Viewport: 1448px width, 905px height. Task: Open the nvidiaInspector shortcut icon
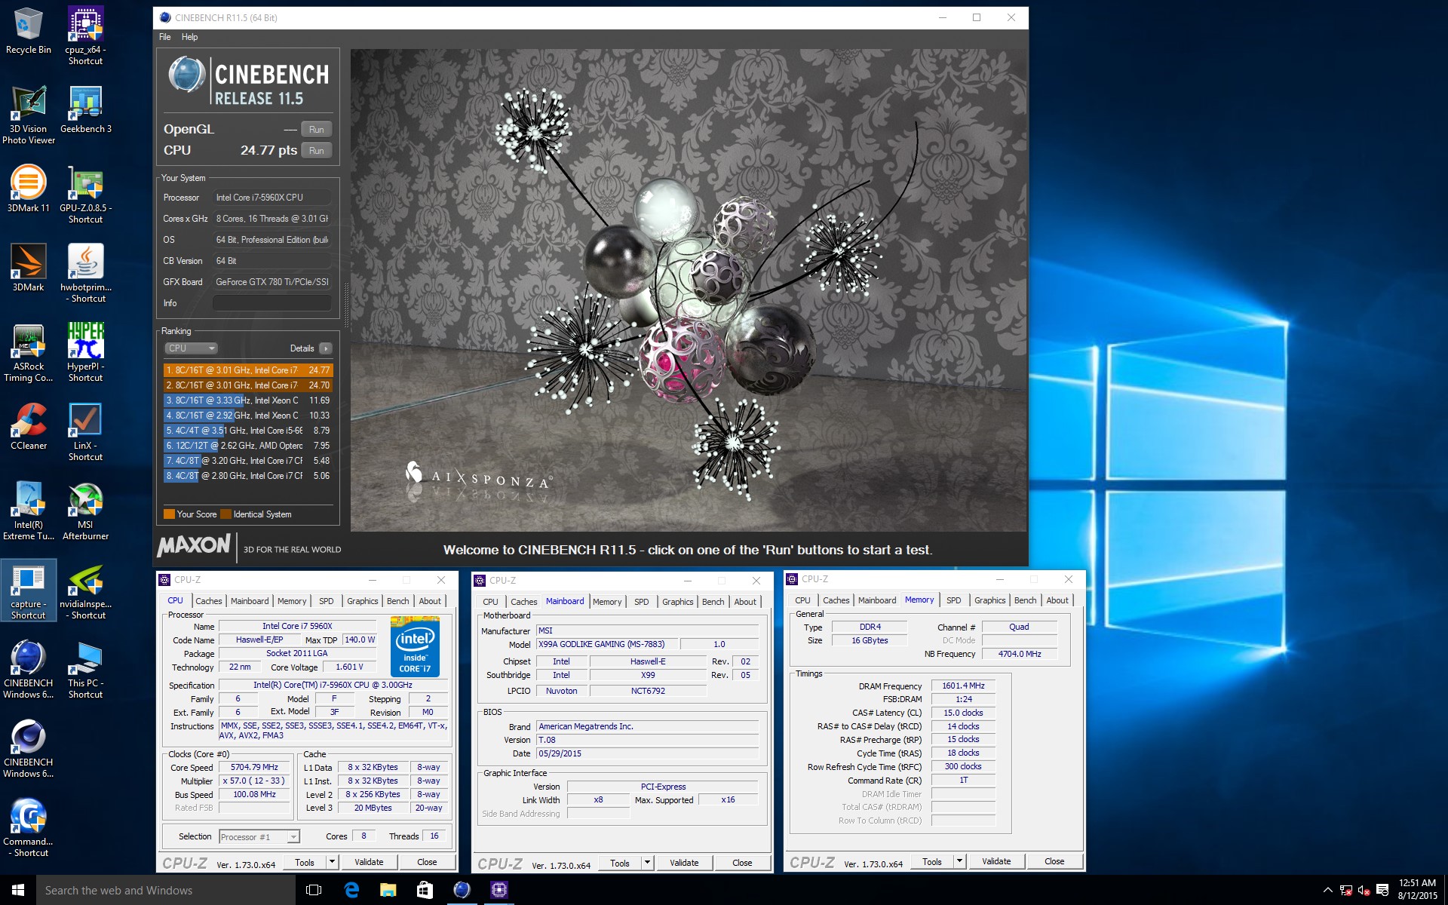coord(85,590)
